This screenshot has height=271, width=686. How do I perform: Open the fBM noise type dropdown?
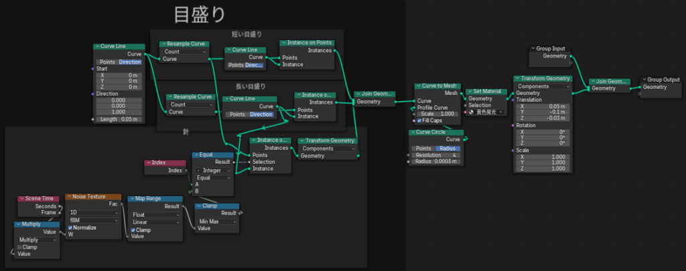point(92,220)
